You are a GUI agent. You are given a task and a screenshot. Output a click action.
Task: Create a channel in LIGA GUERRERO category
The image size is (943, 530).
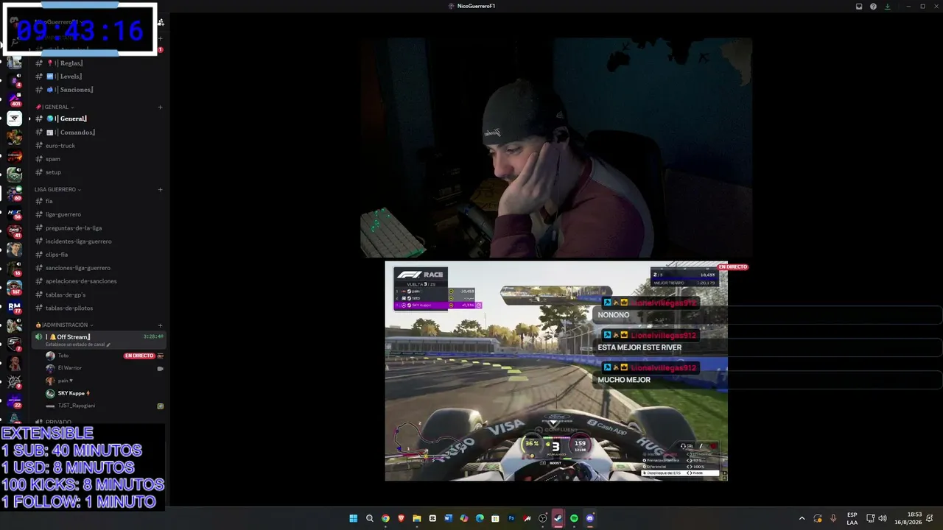point(160,189)
